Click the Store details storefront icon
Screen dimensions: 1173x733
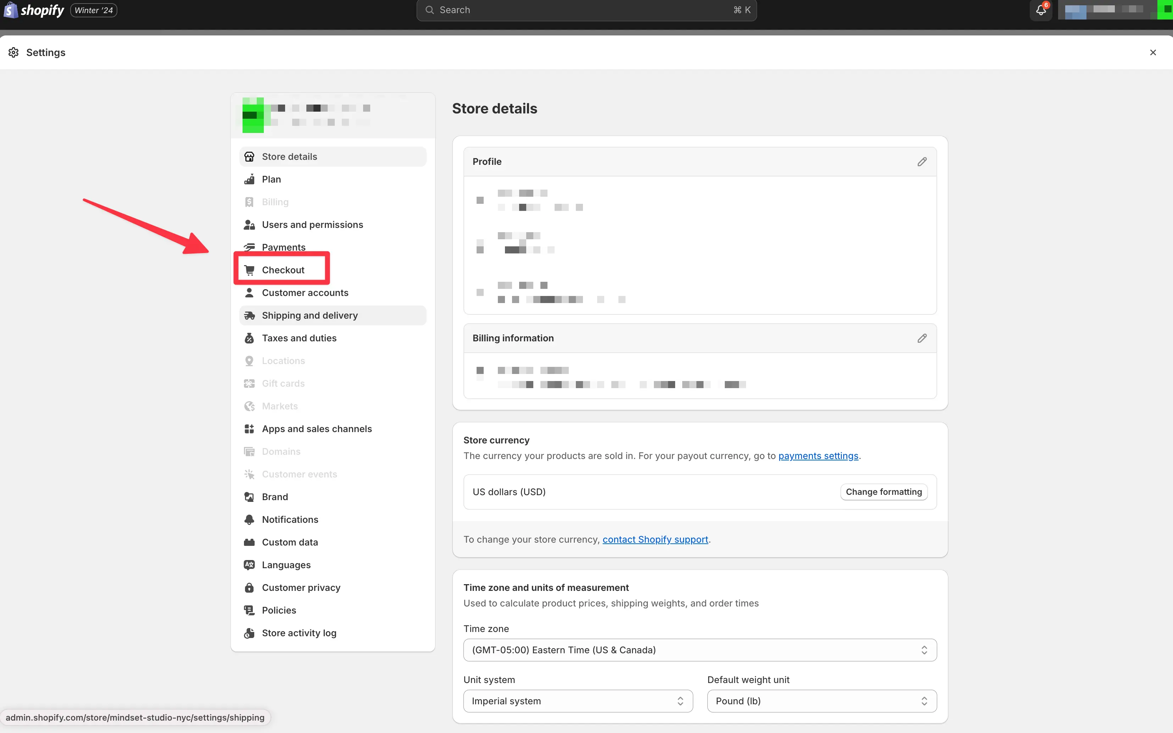pos(249,157)
